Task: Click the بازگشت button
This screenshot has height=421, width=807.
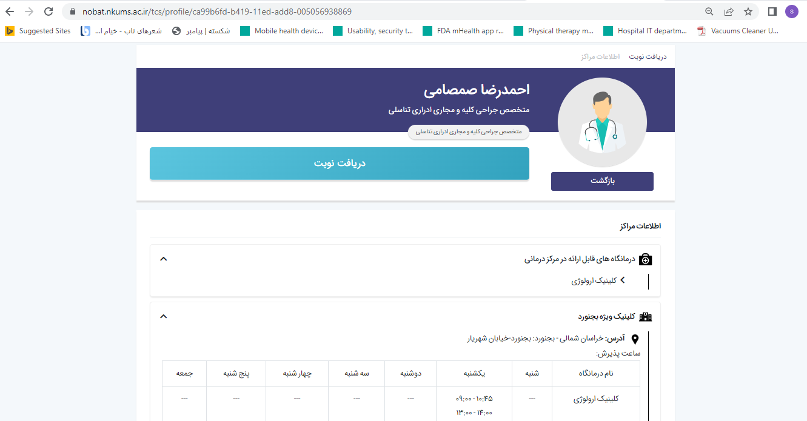Action: click(602, 181)
